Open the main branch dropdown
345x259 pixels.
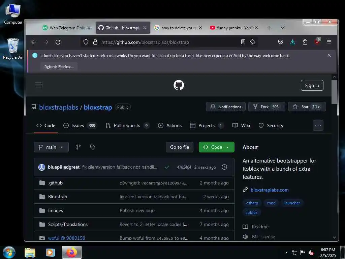(51, 147)
